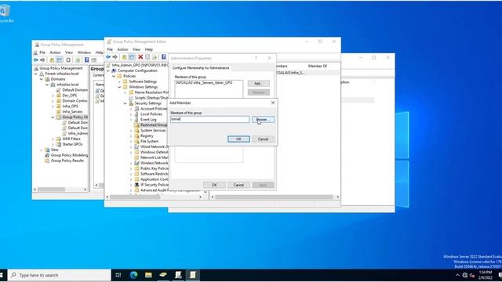The width and height of the screenshot is (502, 282).
Task: Click Add button in Administrators Properties
Action: pyautogui.click(x=258, y=84)
